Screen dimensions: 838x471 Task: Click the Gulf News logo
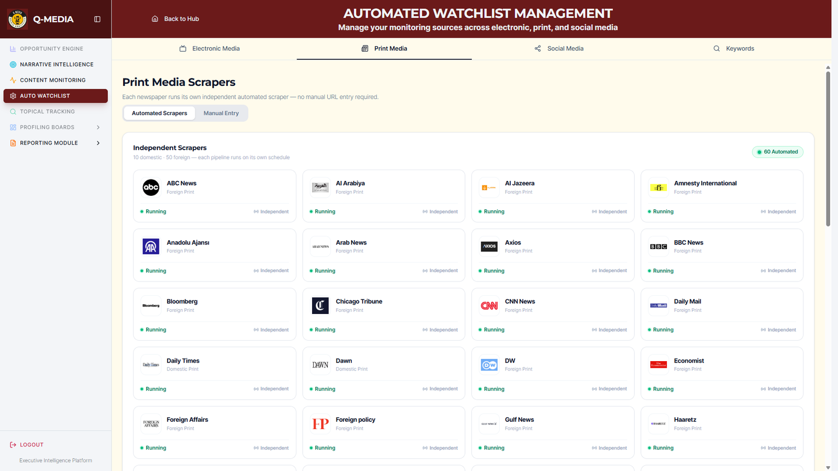click(489, 424)
